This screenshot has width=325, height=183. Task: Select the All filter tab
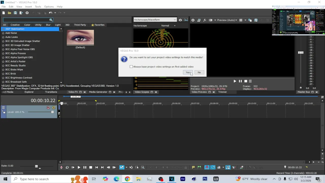(x=5, y=25)
